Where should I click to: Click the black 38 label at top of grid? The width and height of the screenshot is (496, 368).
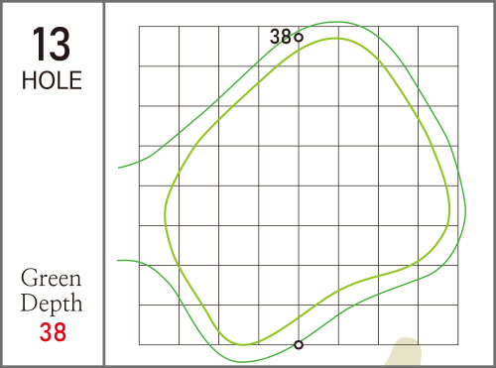281,37
